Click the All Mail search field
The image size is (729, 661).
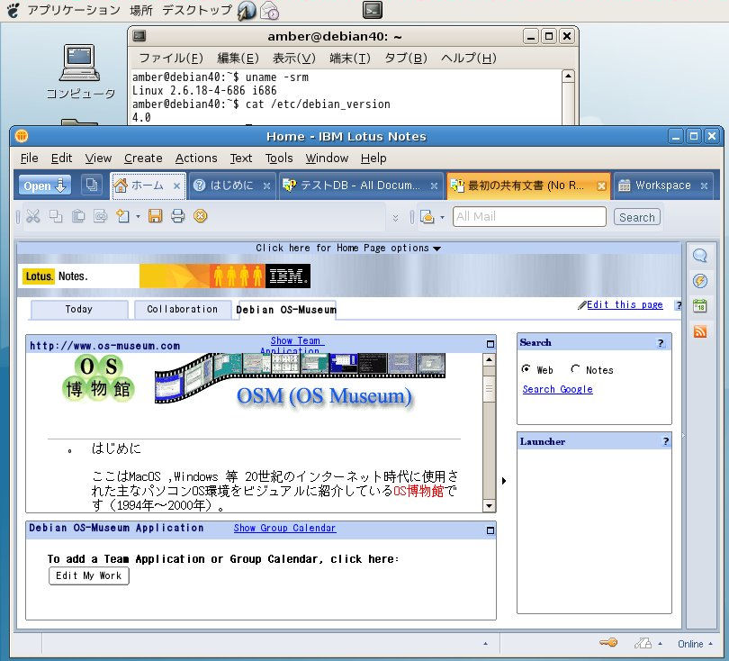529,217
